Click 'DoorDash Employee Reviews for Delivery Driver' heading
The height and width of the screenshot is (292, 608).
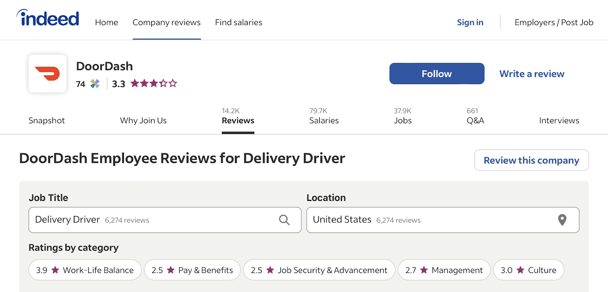pyautogui.click(x=182, y=158)
